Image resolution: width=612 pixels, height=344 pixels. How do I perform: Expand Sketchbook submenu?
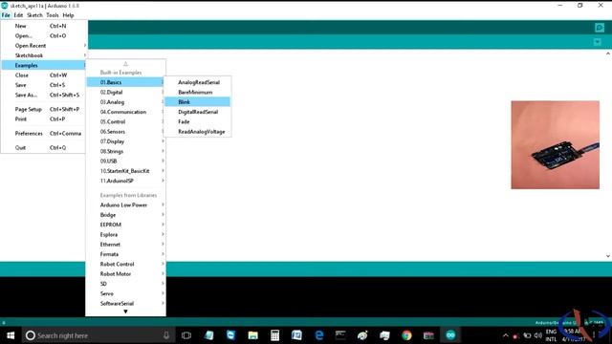pos(44,55)
